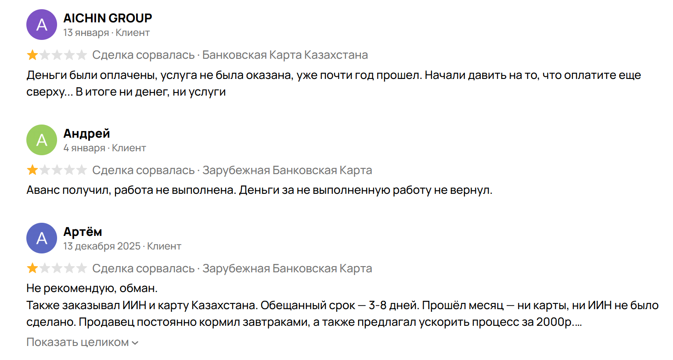Open the reviewer name Андрей
The image size is (673, 360).
(86, 133)
